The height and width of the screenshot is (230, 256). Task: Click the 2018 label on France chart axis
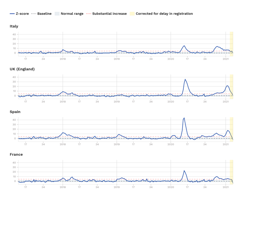(x=63, y=187)
